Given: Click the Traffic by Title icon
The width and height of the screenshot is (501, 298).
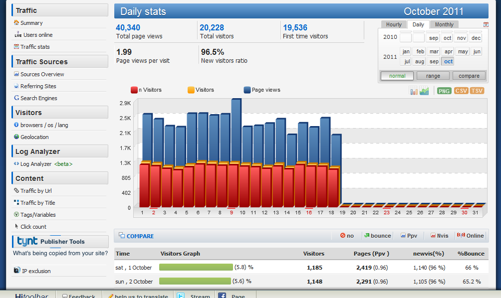Looking at the screenshot, I should coord(16,202).
